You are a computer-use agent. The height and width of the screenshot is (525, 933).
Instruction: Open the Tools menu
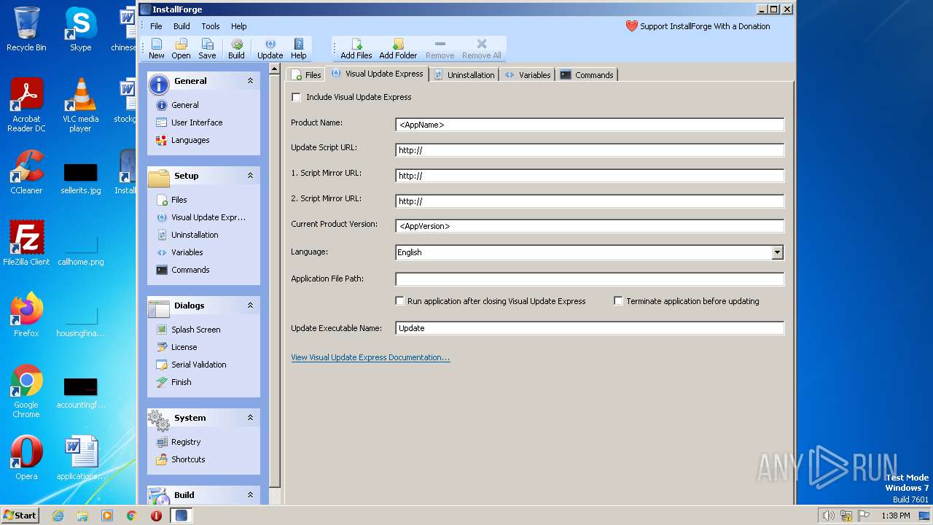point(211,26)
